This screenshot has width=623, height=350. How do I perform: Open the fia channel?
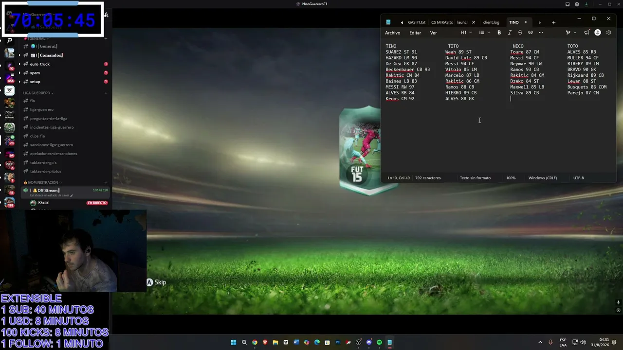tap(32, 101)
